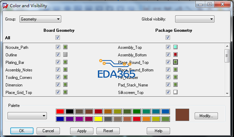
Task: Pick orange palette swatch in bottom row
Action: coord(146,119)
